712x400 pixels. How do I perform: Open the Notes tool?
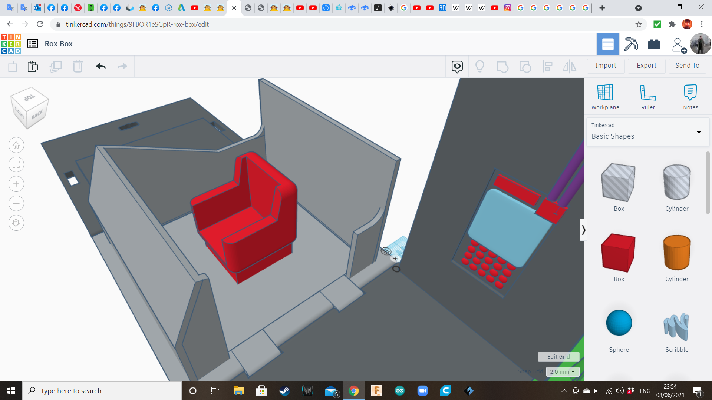690,93
